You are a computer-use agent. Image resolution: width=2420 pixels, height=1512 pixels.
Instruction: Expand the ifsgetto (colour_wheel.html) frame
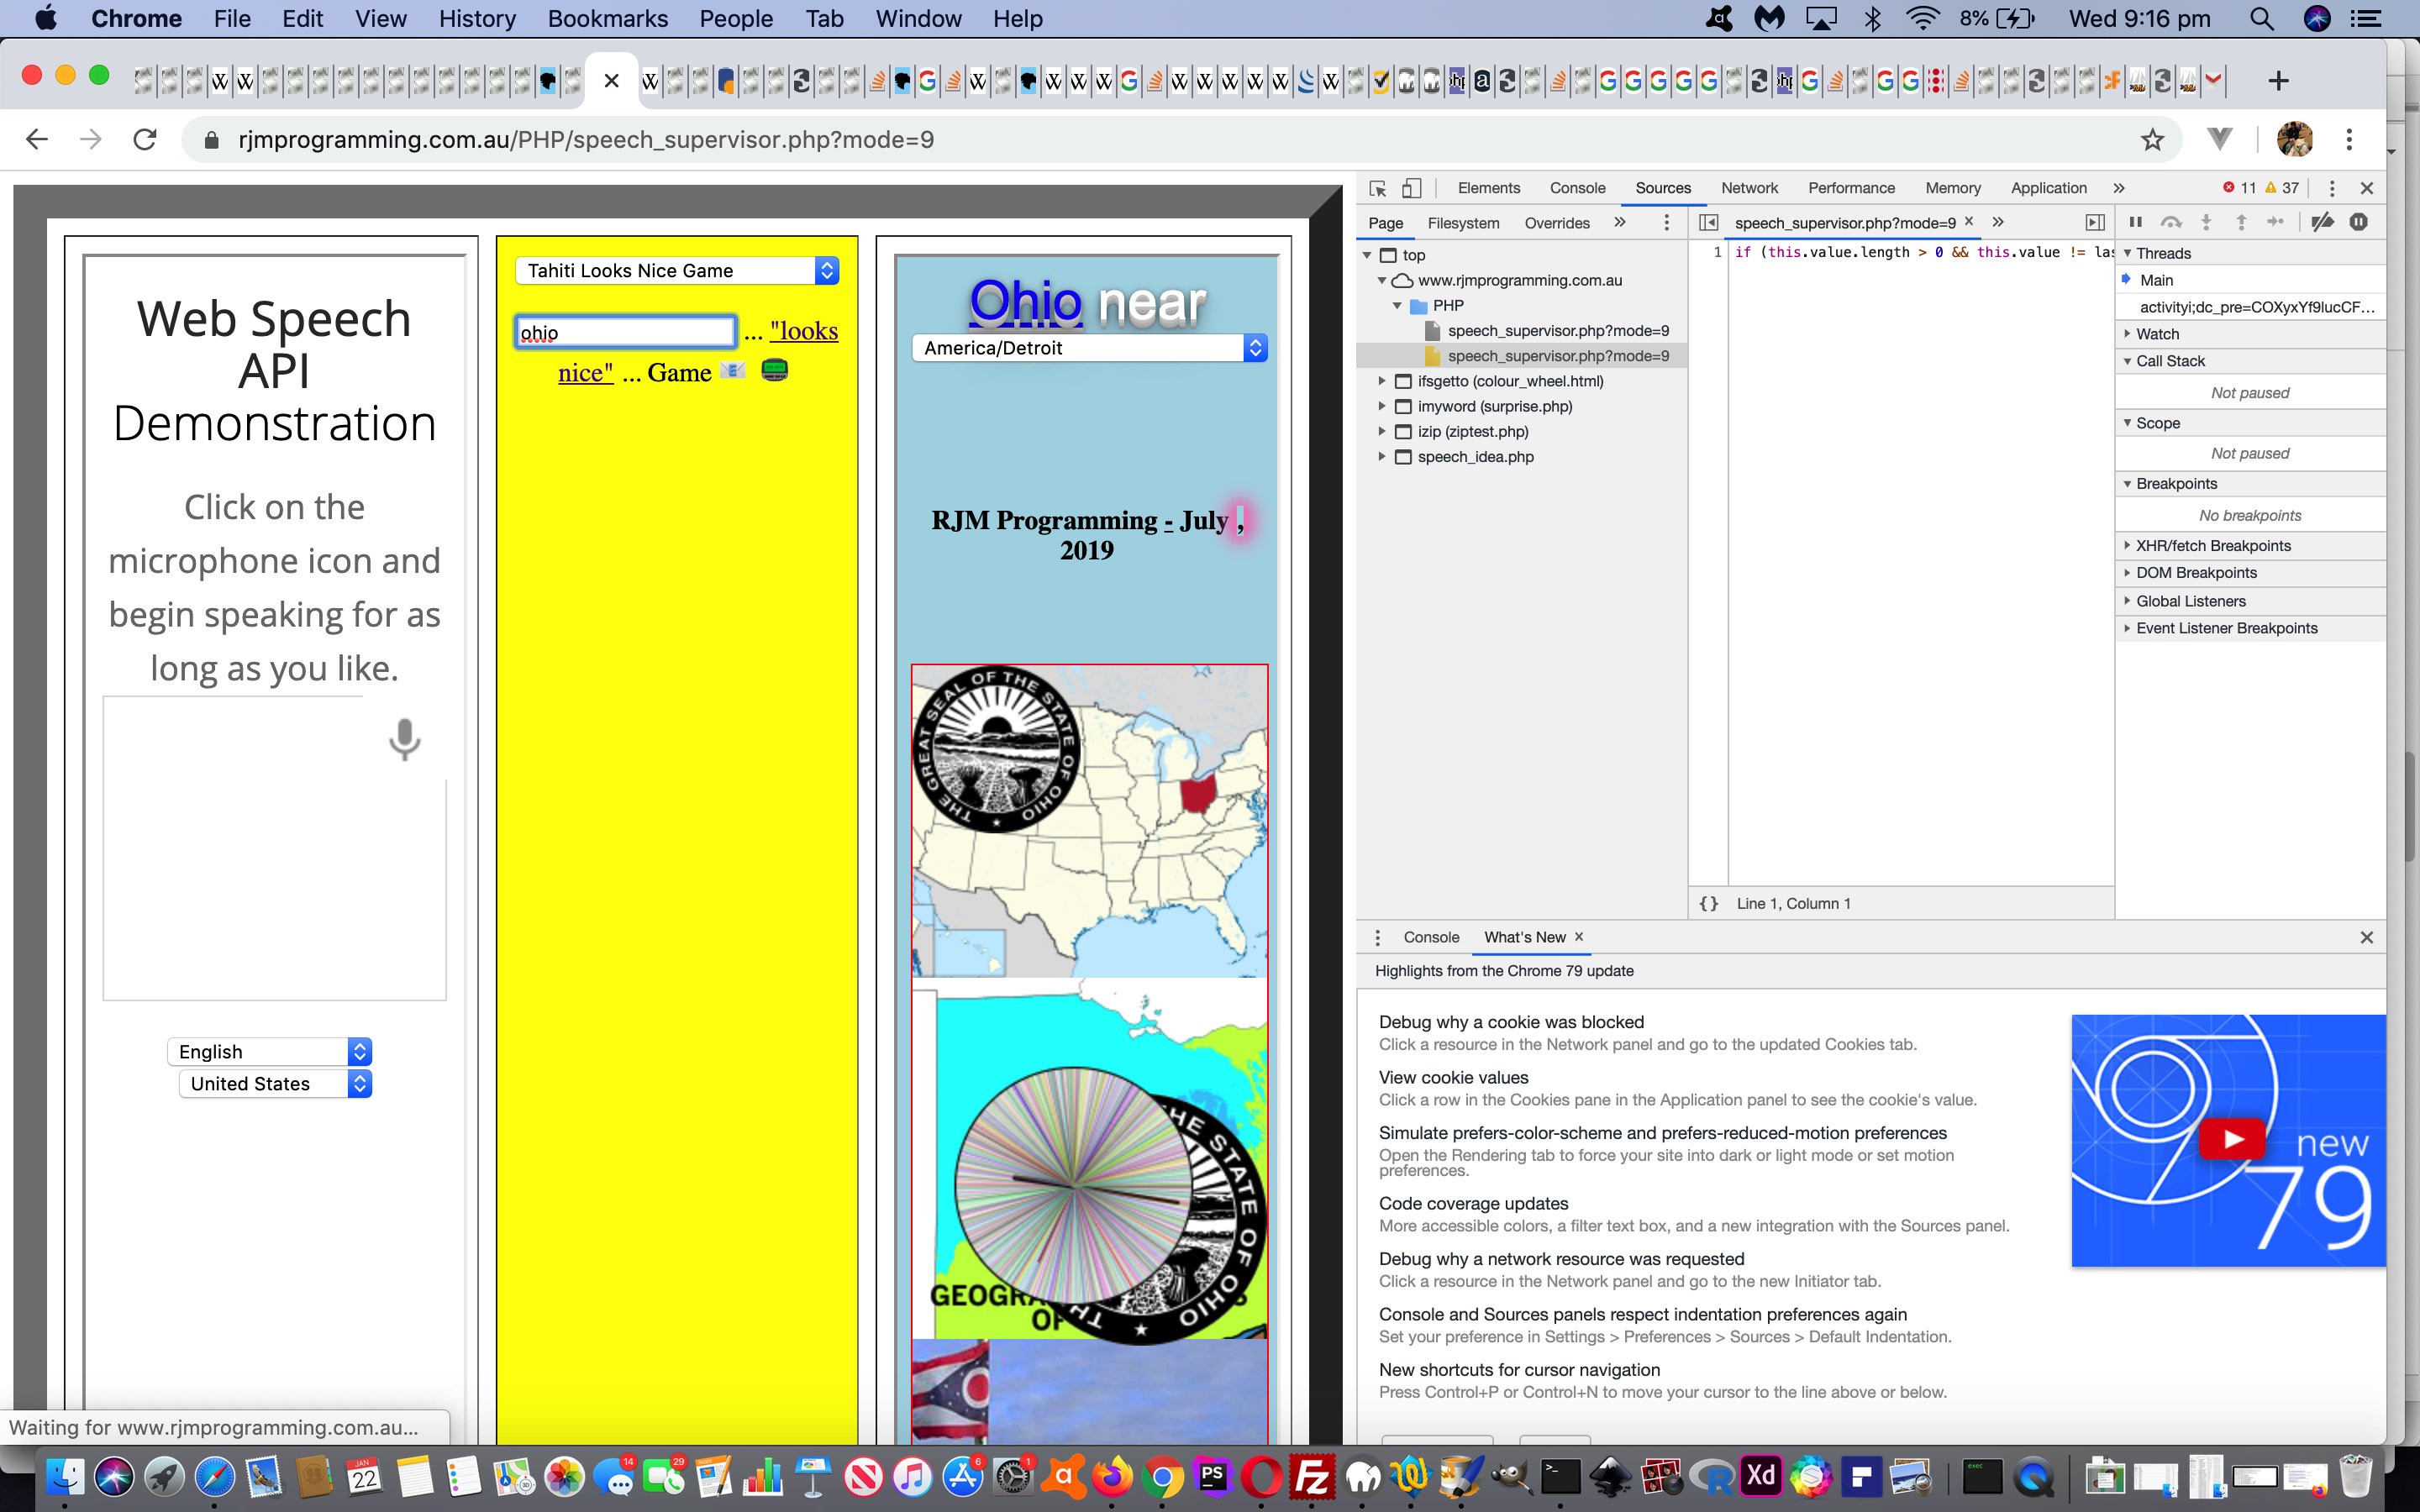point(1382,381)
